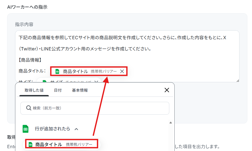The width and height of the screenshot is (252, 151).
Task: Click the scroll-up arrow of the popup list
Action: tap(171, 123)
